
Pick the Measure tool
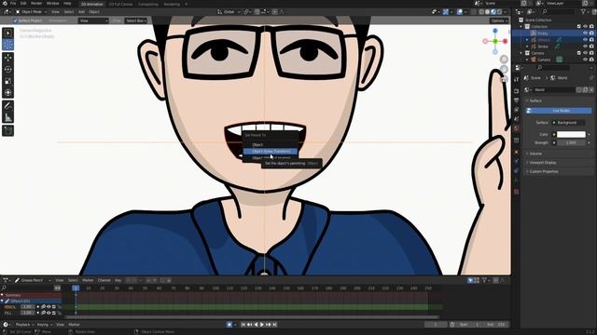8,118
